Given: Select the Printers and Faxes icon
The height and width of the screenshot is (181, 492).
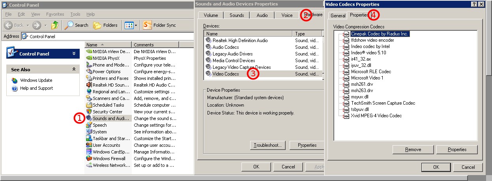Looking at the screenshot, I should tap(89, 78).
